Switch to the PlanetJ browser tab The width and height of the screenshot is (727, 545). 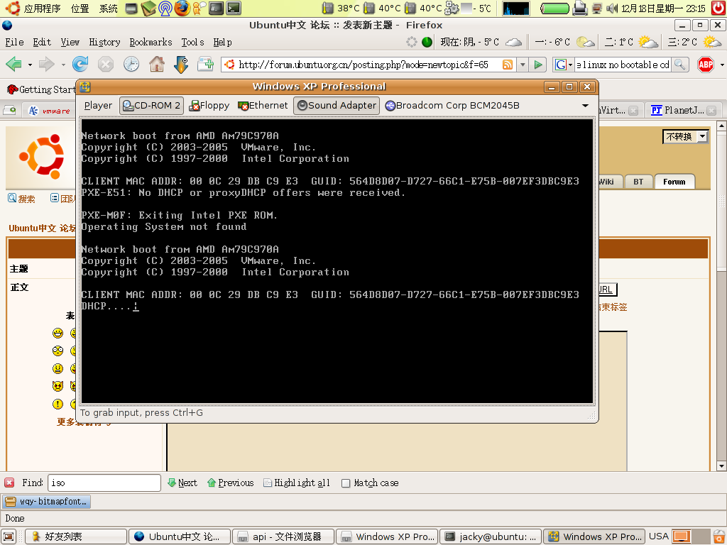[x=683, y=110]
